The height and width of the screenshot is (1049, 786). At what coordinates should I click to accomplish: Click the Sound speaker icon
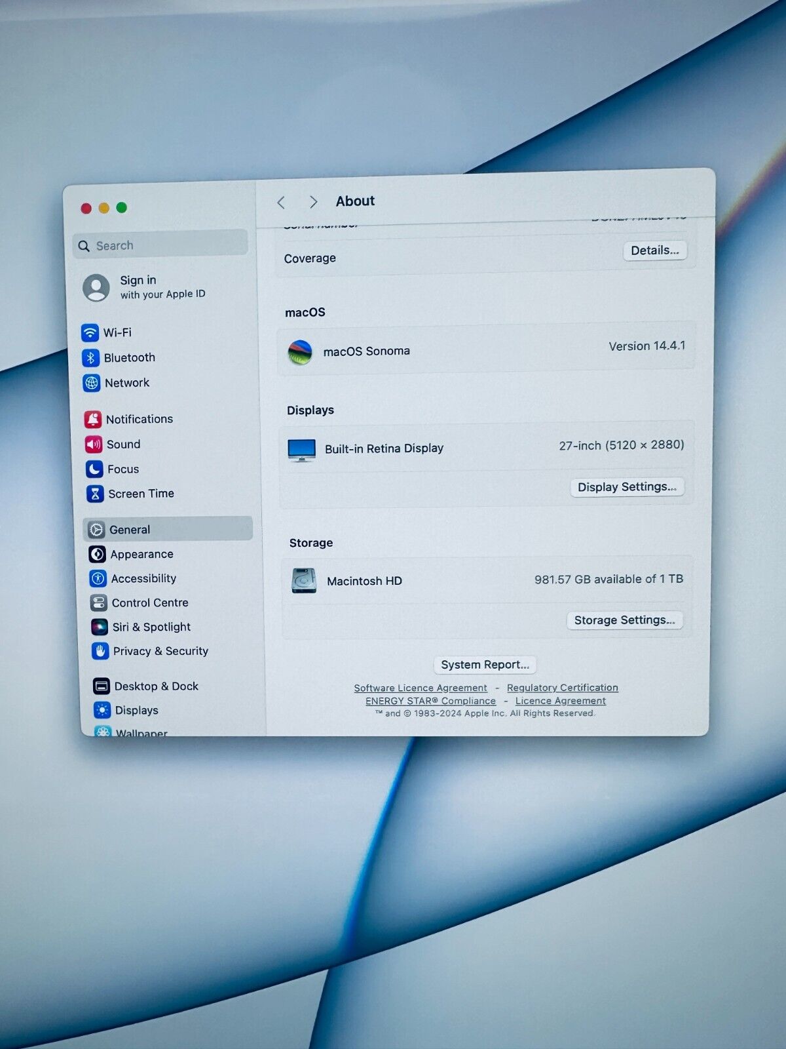[94, 445]
